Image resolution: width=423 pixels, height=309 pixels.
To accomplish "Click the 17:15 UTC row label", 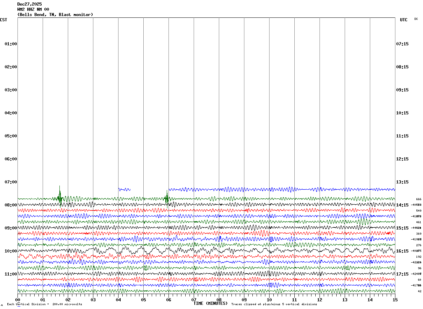I will click(402, 274).
